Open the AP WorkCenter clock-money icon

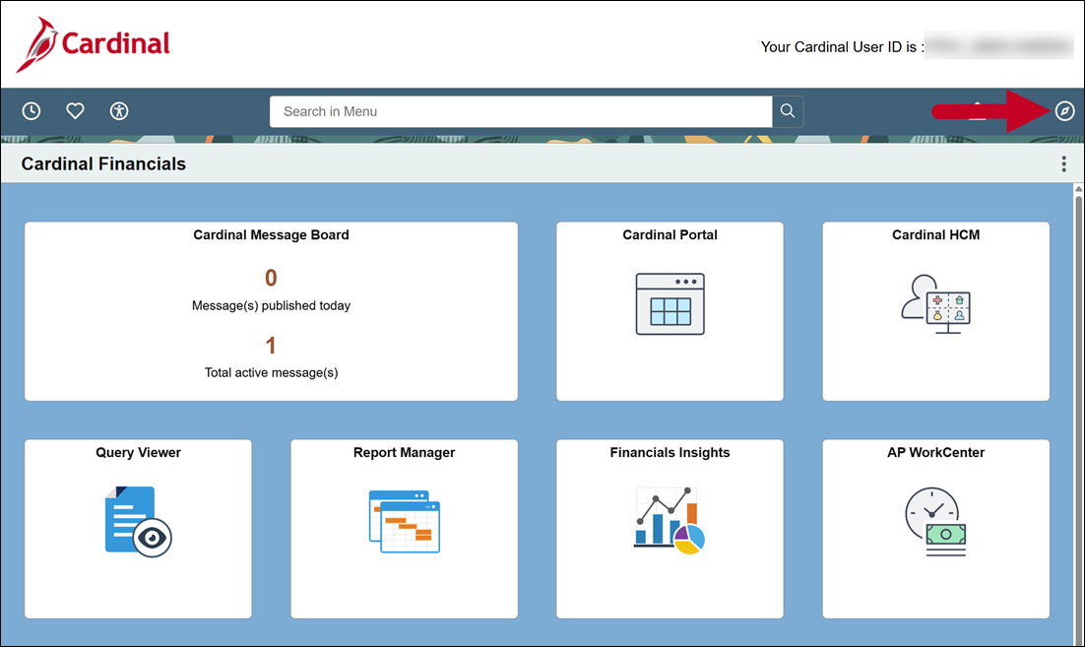click(x=935, y=522)
